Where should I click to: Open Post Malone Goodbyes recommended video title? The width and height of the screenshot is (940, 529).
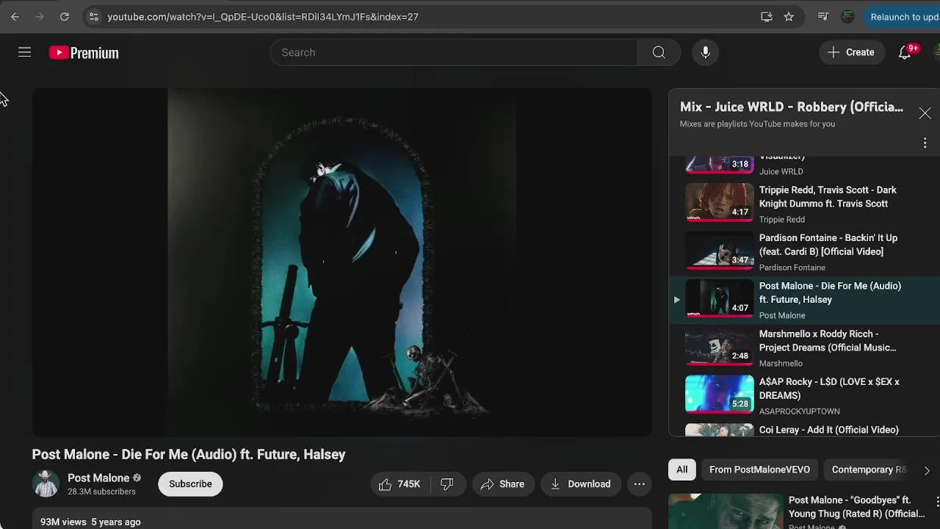click(x=856, y=507)
